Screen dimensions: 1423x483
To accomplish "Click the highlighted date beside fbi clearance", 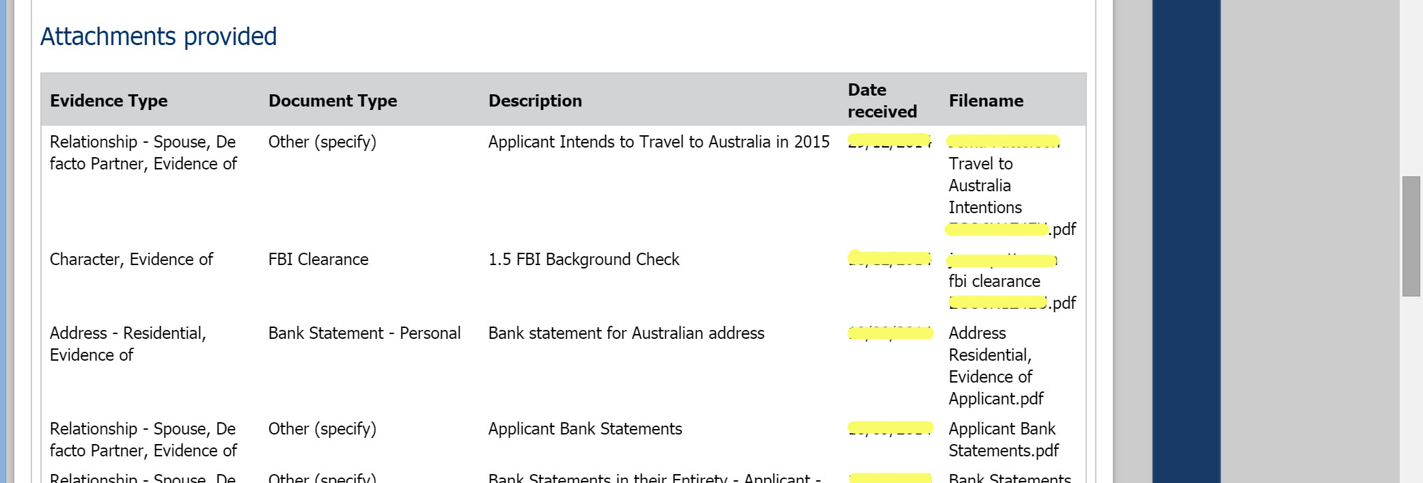I will (x=888, y=260).
